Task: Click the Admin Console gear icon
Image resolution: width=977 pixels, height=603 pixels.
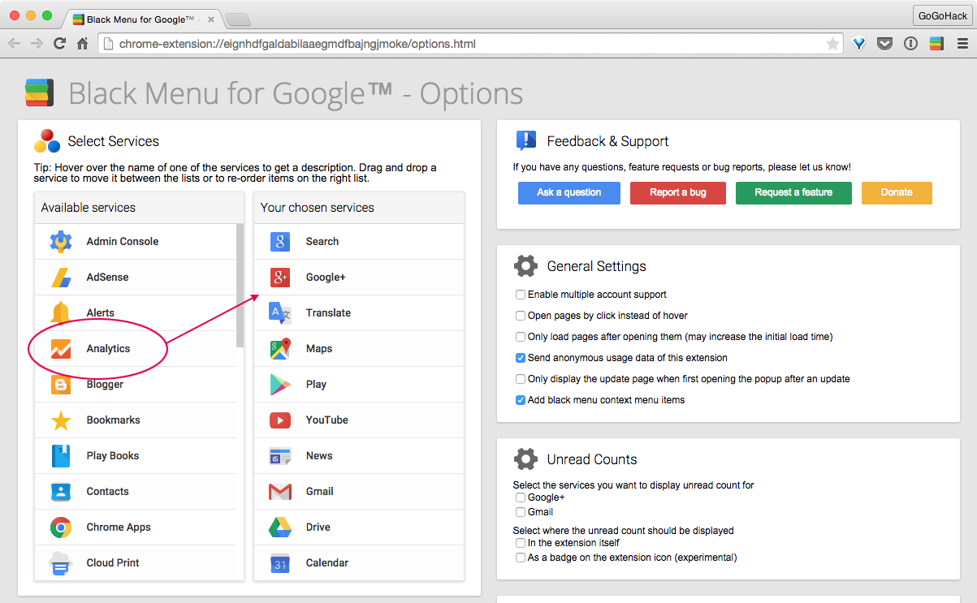Action: [61, 242]
